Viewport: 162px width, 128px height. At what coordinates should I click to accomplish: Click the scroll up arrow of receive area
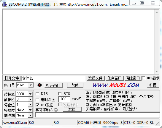point(157,12)
